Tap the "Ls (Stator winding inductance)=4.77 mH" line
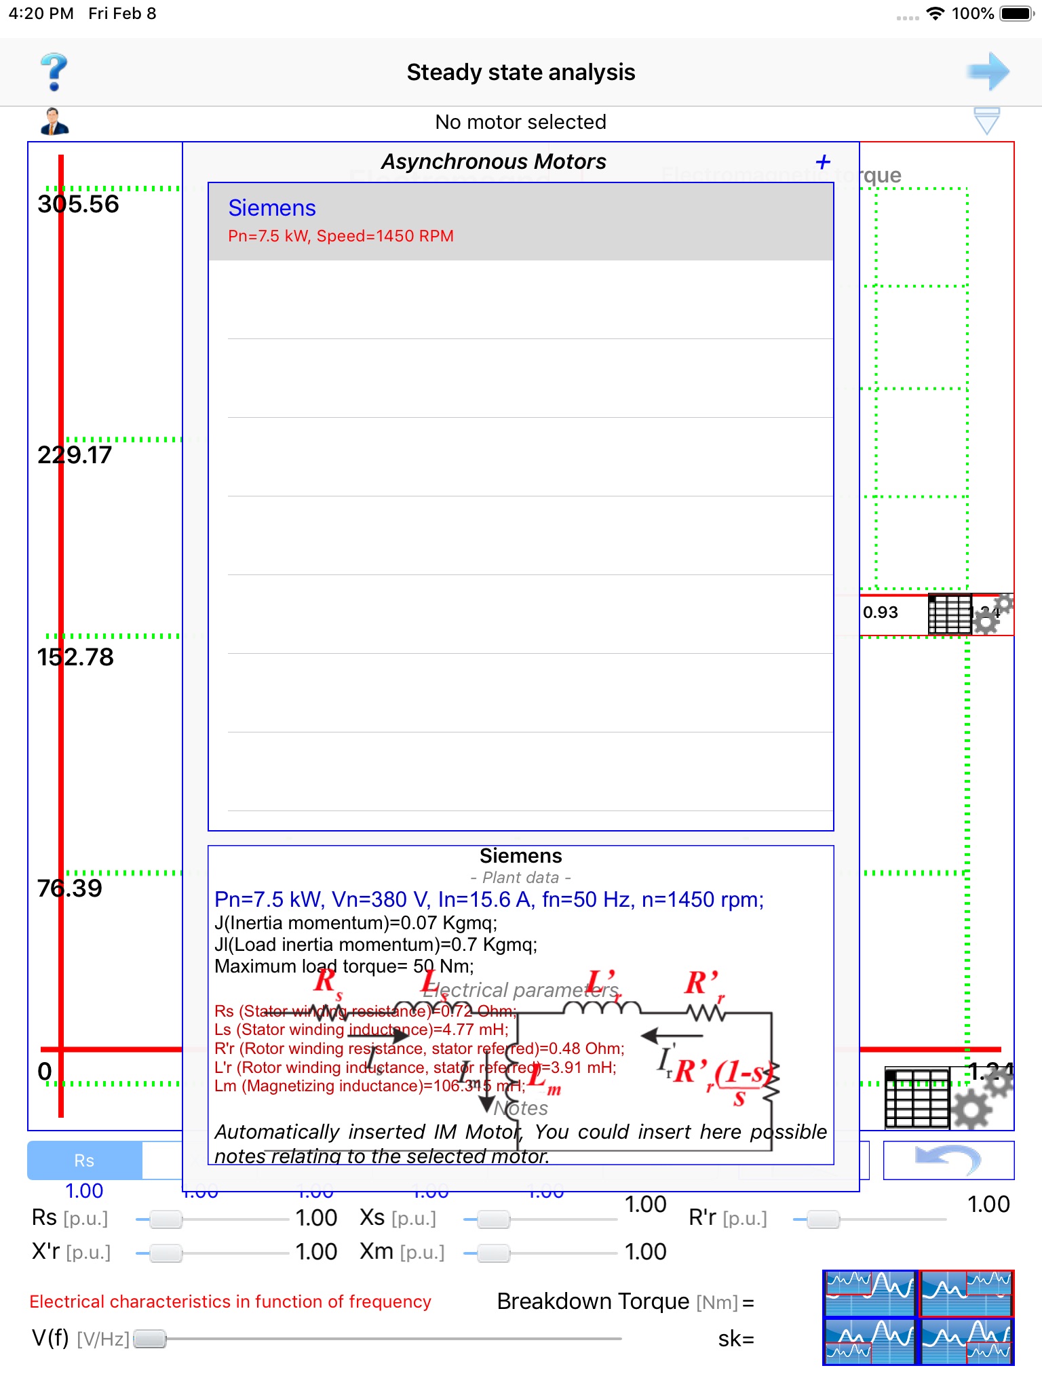This screenshot has width=1042, height=1389. pyautogui.click(x=362, y=1030)
